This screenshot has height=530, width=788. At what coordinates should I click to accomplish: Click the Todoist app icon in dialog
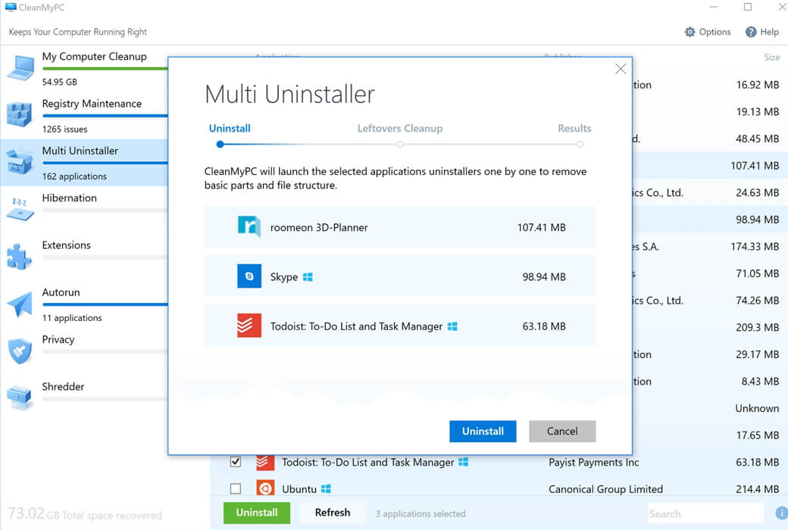click(x=249, y=326)
